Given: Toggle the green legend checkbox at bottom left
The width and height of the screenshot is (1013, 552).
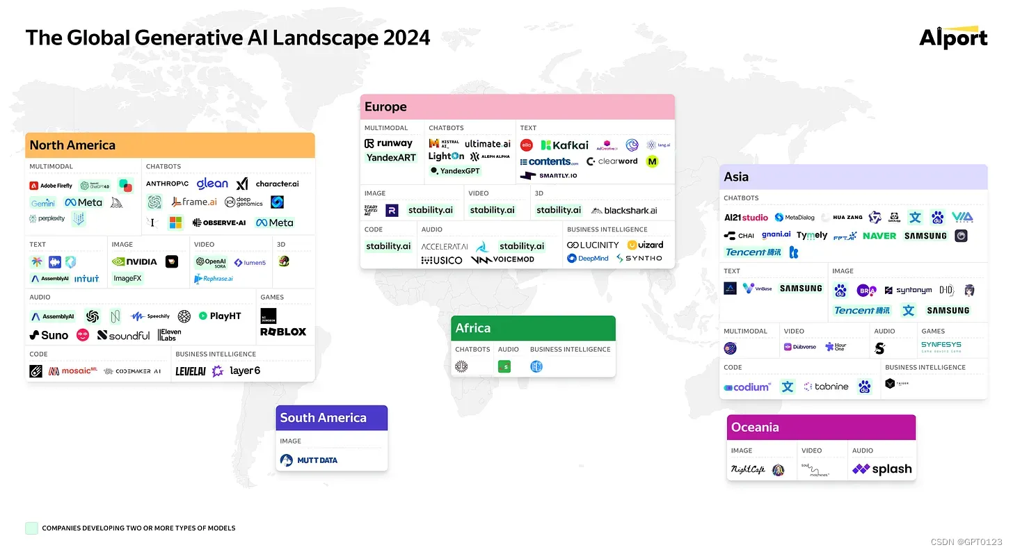Looking at the screenshot, I should pos(31,528).
